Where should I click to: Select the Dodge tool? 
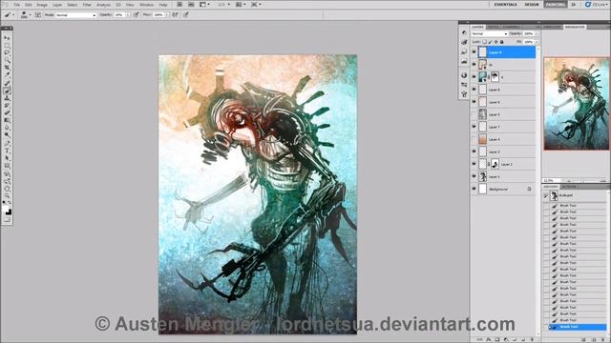pyautogui.click(x=7, y=135)
